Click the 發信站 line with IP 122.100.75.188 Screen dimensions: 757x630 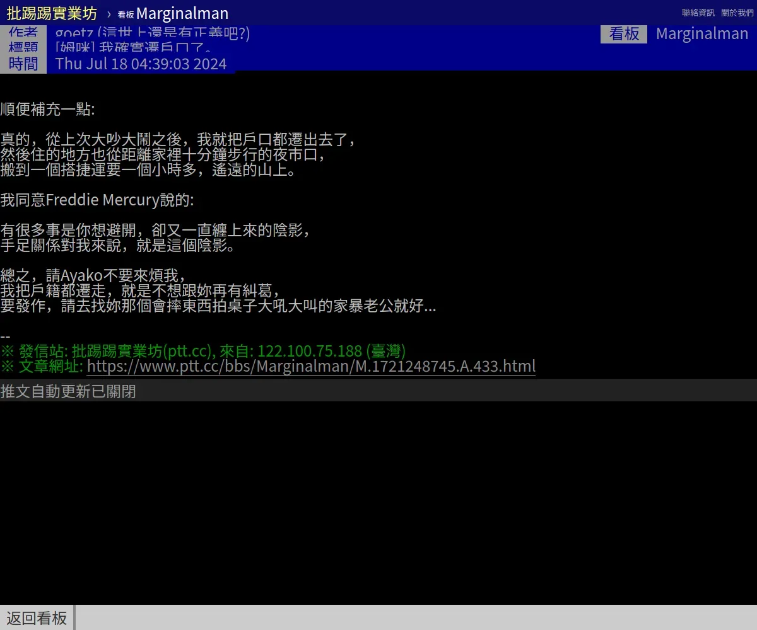tap(203, 351)
